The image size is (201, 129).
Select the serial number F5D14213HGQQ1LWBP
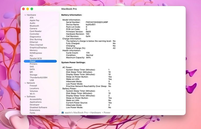point(97,22)
